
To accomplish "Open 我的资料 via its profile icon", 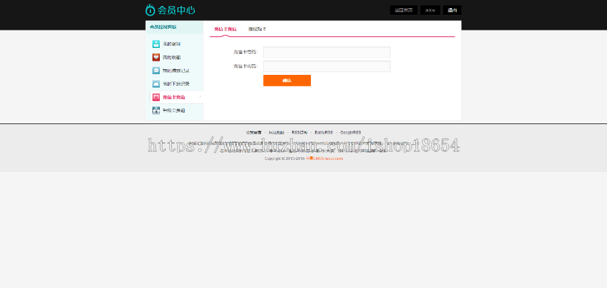I will pos(156,44).
